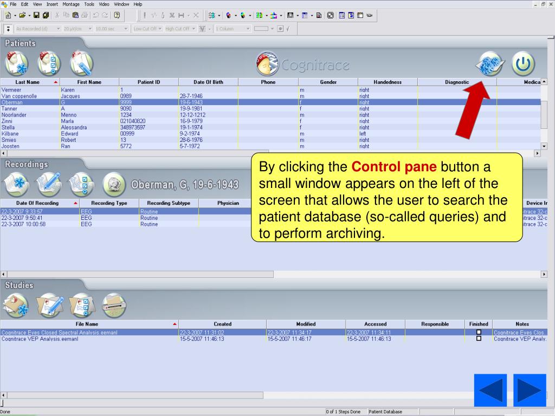The image size is (555, 416).
Task: Add a new recording with the asterisk icon
Action: pyautogui.click(x=16, y=184)
